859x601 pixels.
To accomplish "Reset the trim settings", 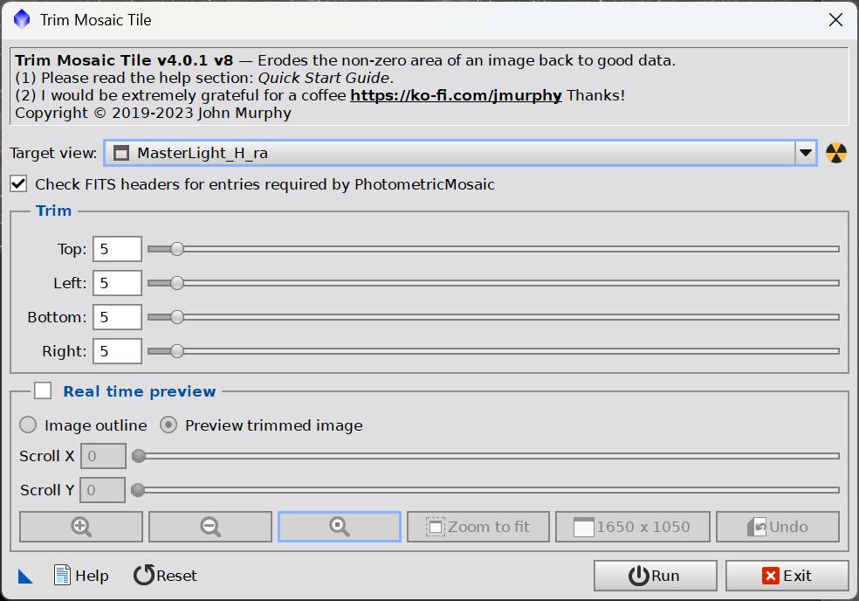I will point(165,575).
